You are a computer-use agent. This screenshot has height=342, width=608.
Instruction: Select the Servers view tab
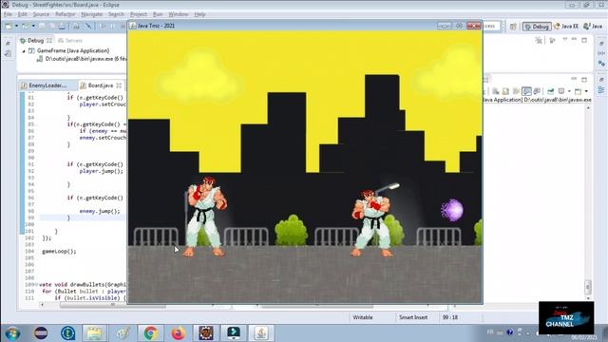click(x=70, y=40)
